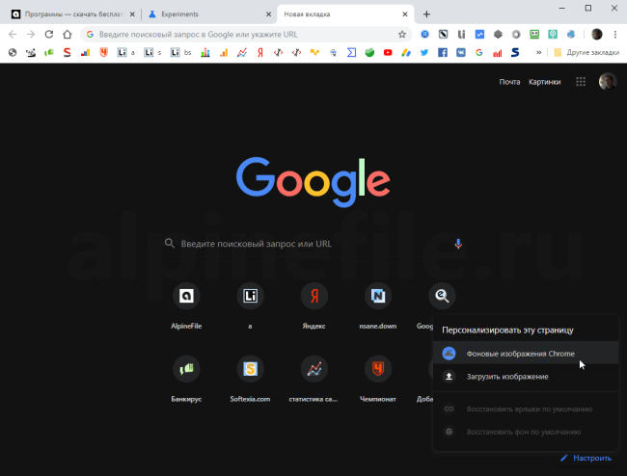
Task: Click the Li extension icon in the toolbar
Action: [x=461, y=35]
